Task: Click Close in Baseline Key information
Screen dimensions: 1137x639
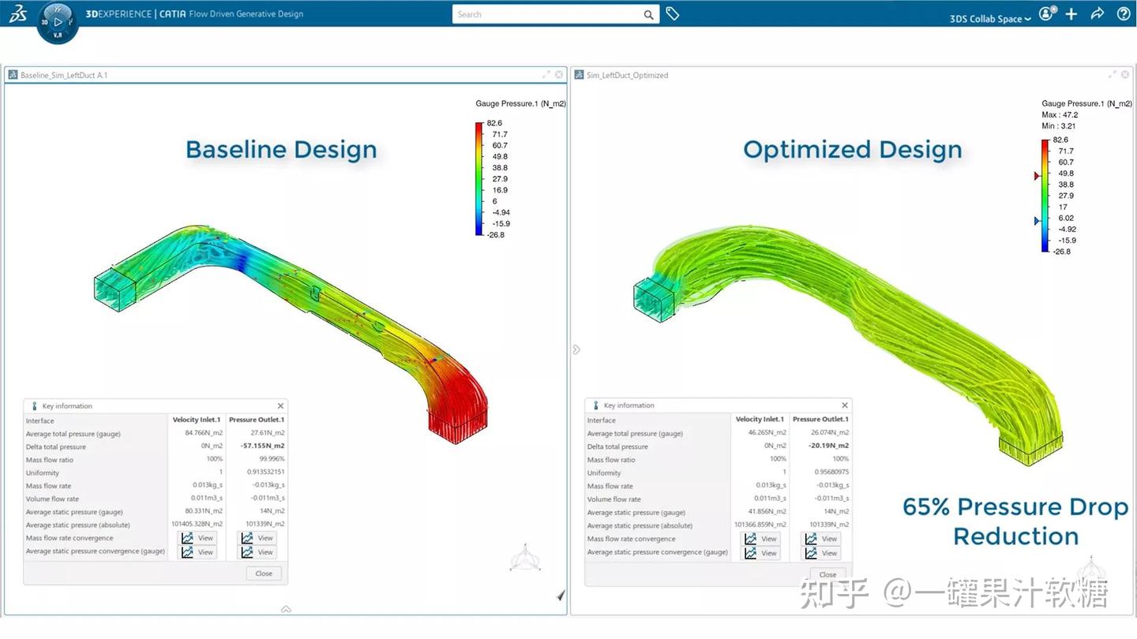Action: (264, 574)
